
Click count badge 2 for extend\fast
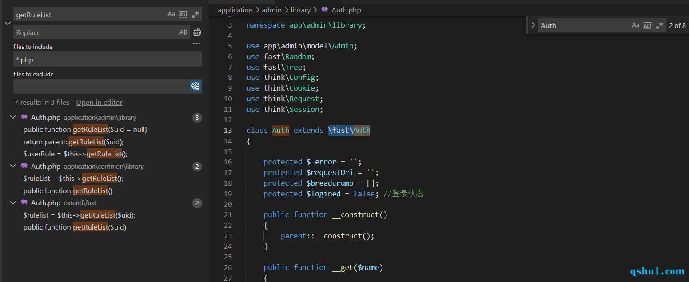(x=197, y=203)
